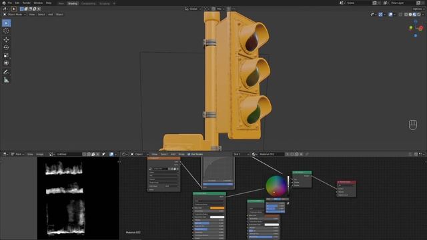Pick a hue on the color wheel
Viewport: 427px width, 240px height.
click(x=276, y=186)
